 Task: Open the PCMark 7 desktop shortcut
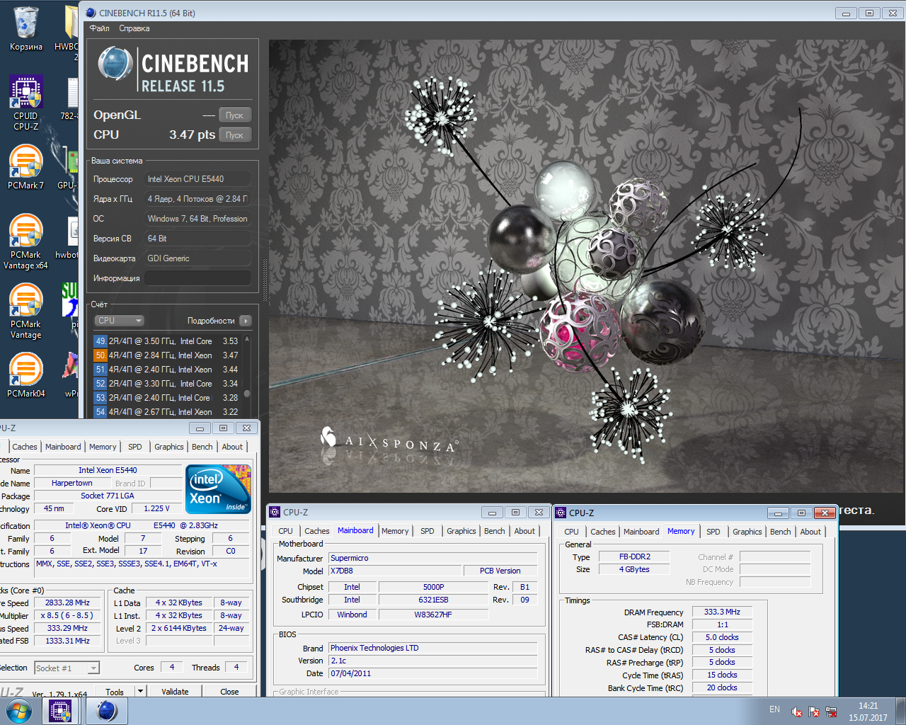[x=26, y=168]
